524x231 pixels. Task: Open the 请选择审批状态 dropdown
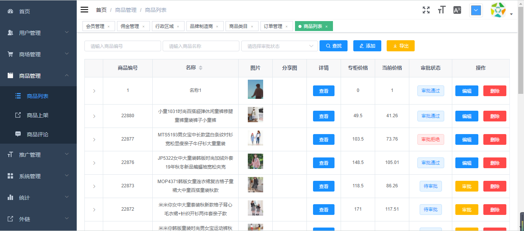tap(279, 46)
